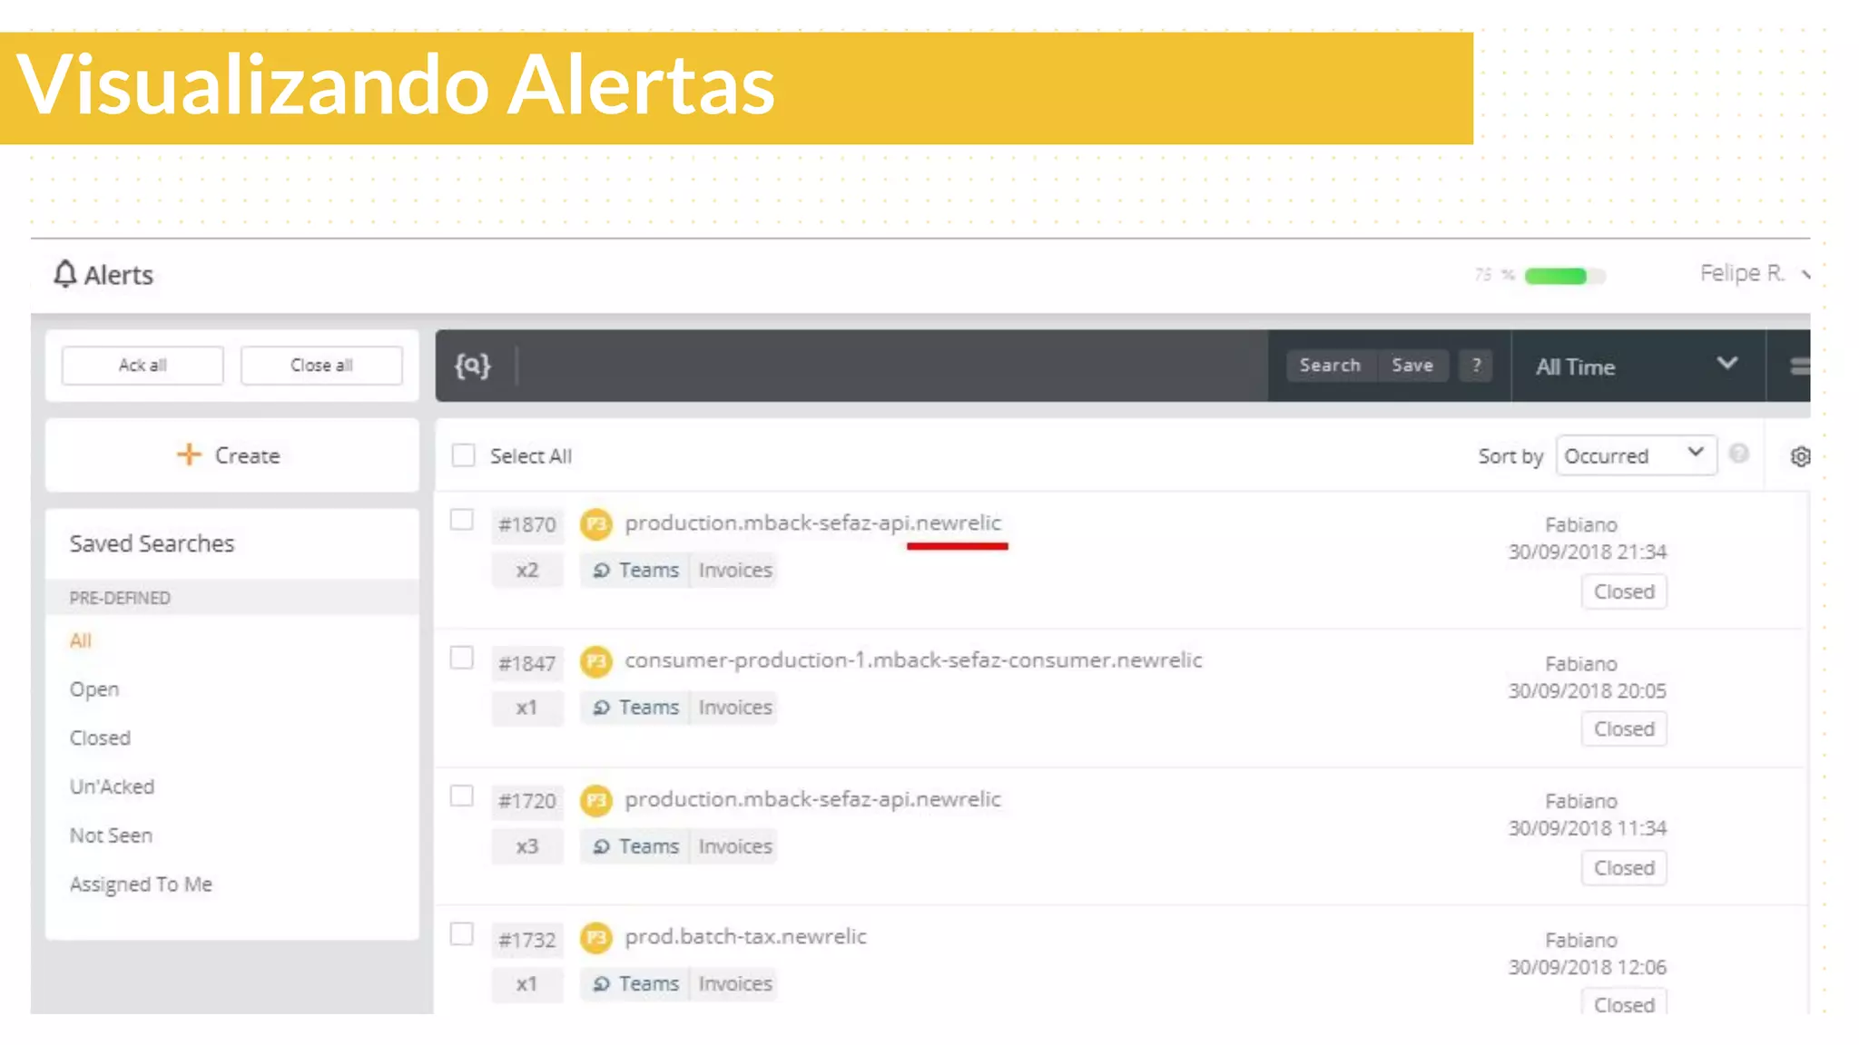Image resolution: width=1859 pixels, height=1045 pixels.
Task: Click the green 75% progress bar
Action: pos(1564,276)
